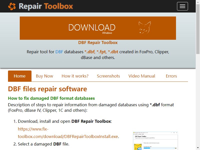Click the 'Select a damaged DBF file.' step
This screenshot has height=150, width=200.
tap(43, 144)
